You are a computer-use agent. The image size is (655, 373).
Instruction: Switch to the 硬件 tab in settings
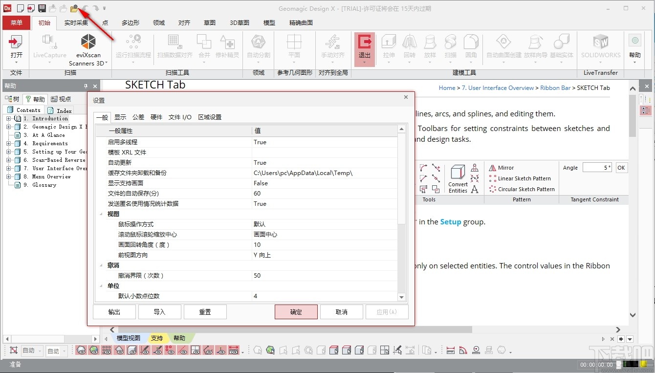156,117
